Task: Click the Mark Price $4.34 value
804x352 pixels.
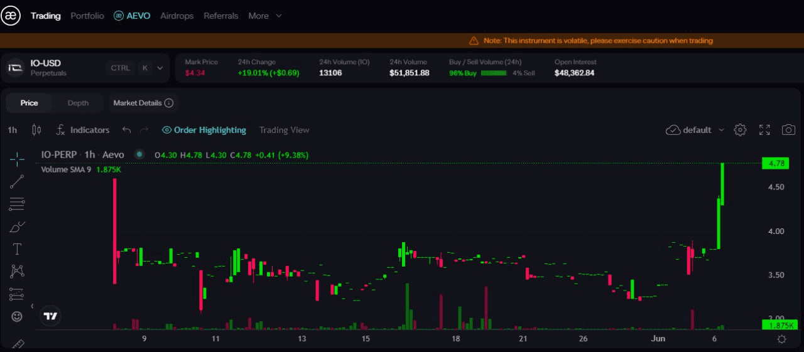Action: (x=195, y=73)
